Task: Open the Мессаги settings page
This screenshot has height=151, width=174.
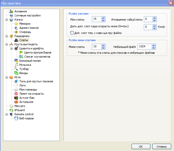Action: point(20,106)
